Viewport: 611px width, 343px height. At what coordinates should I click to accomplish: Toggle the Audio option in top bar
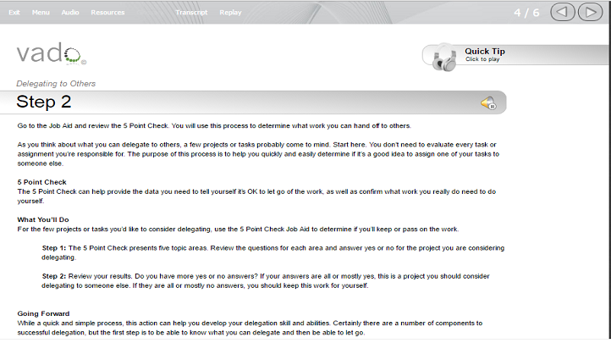pos(70,13)
